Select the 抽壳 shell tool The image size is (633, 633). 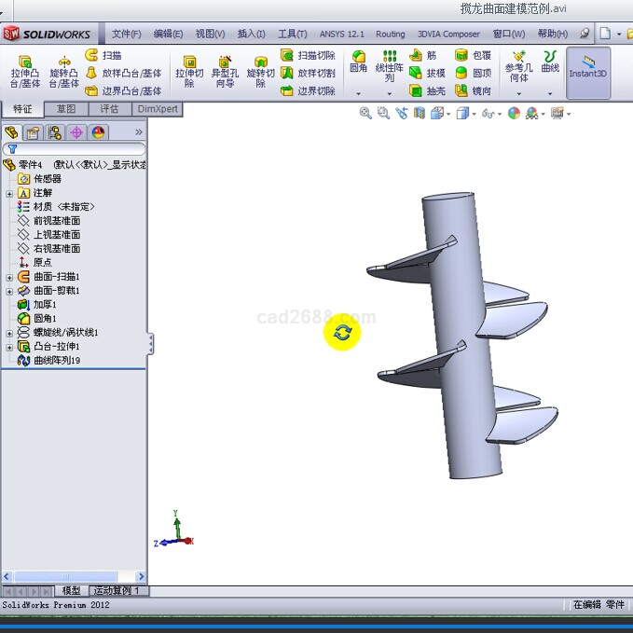click(x=427, y=91)
